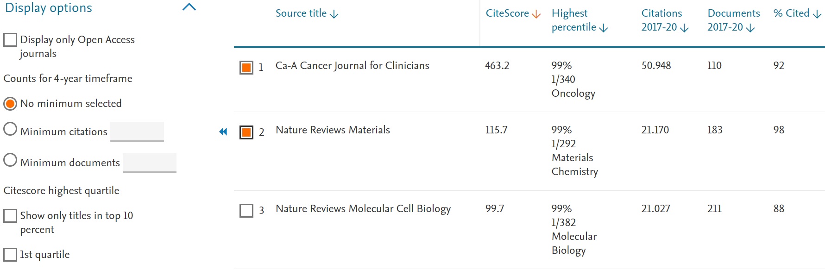Select the Nature Reviews Molecular Cell Biology checkbox
825x270 pixels.
246,211
